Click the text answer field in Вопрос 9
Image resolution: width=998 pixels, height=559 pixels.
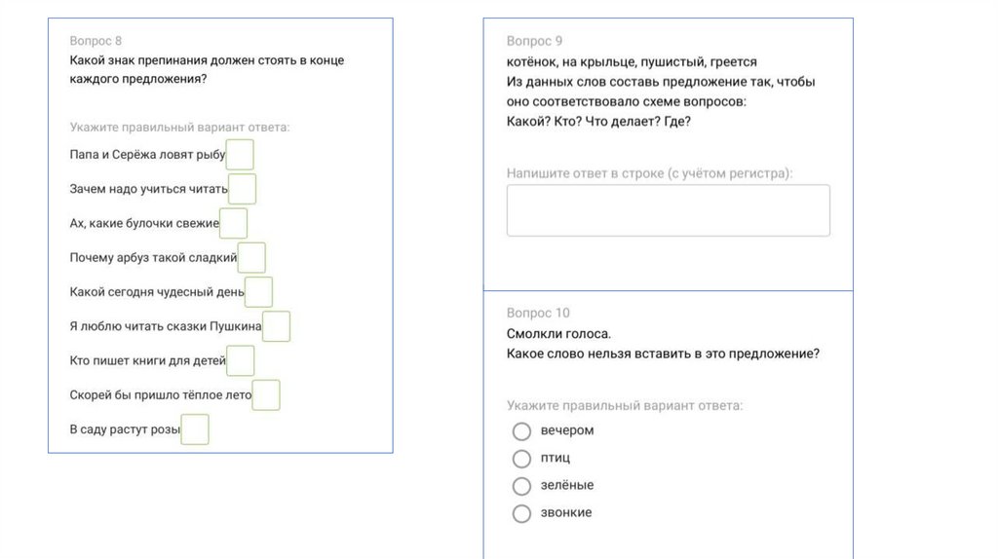pyautogui.click(x=668, y=210)
